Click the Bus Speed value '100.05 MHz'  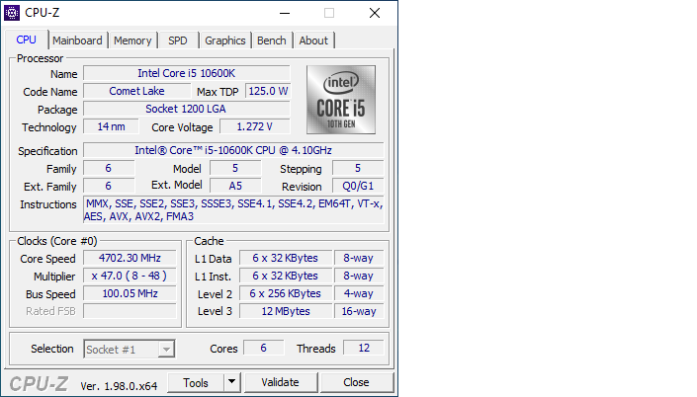(130, 293)
